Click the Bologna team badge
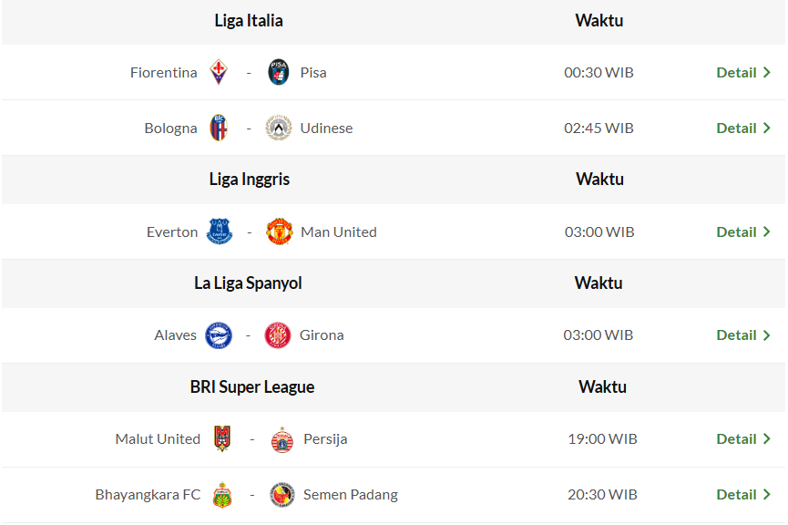Image resolution: width=788 pixels, height=525 pixels. click(219, 128)
